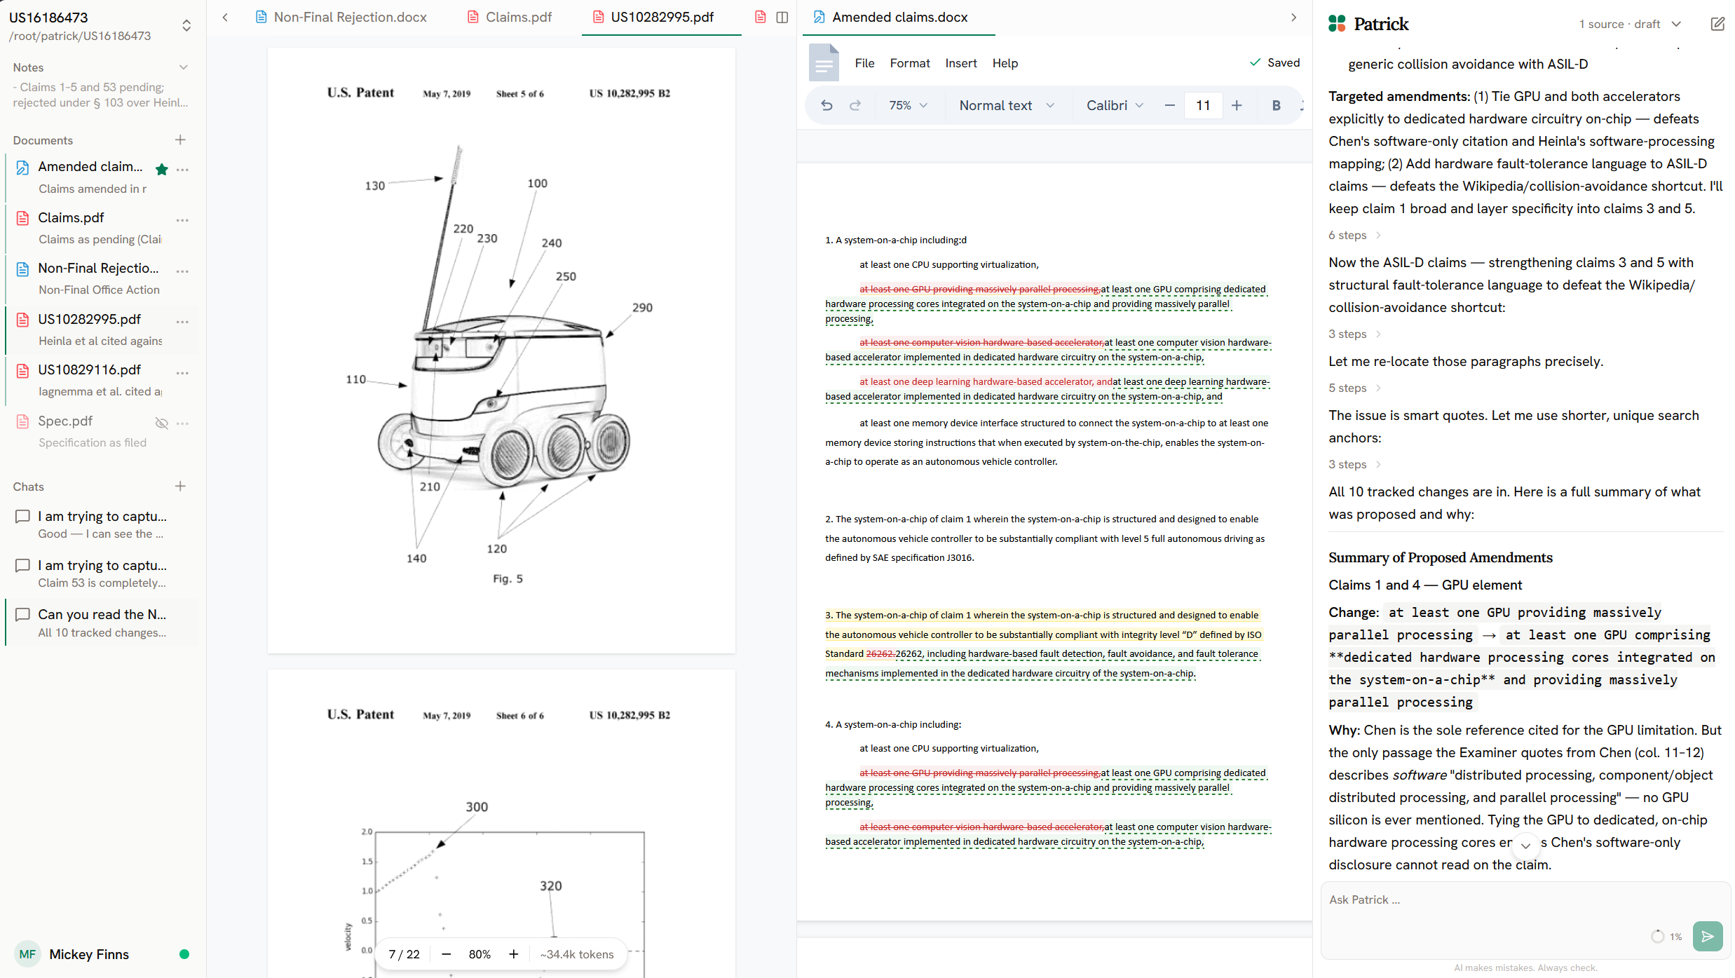Open more options for Spec.pdf

[183, 423]
